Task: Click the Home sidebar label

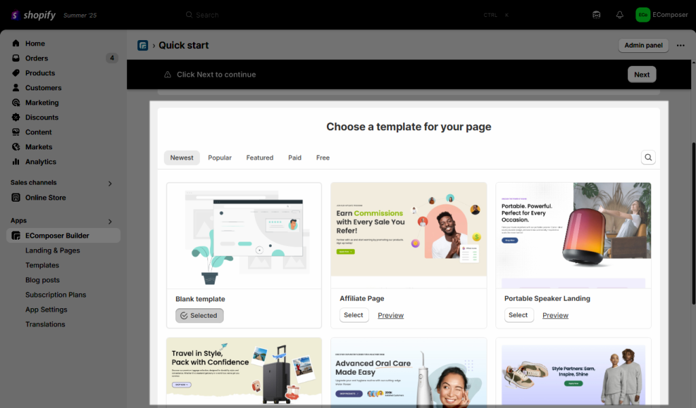Action: click(x=35, y=43)
